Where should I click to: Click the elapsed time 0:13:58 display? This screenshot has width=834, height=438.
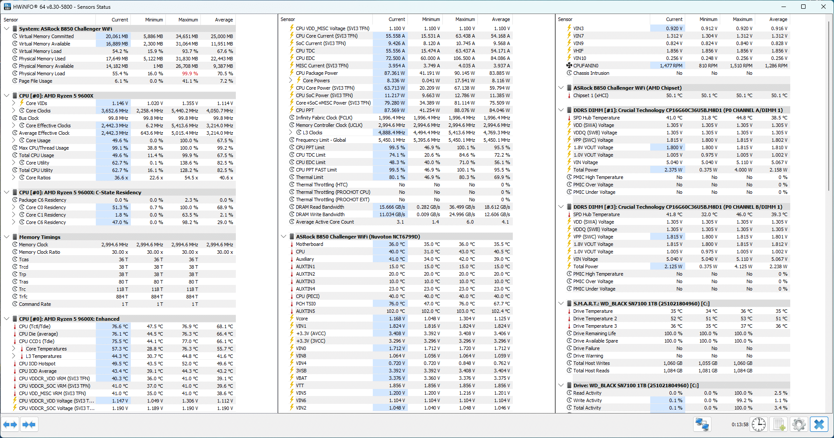pos(739,424)
